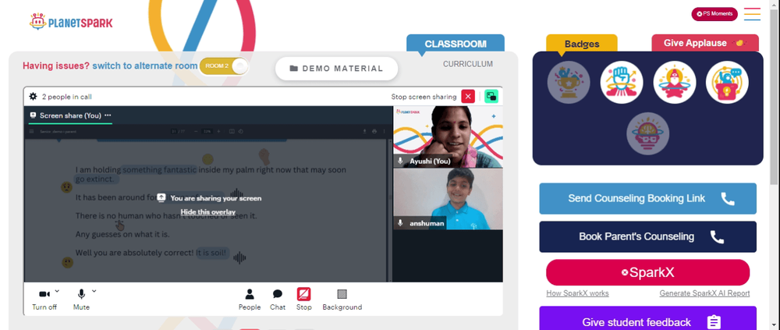Click the Give Applause tab
Viewport: 780px width, 330px height.
pos(705,44)
